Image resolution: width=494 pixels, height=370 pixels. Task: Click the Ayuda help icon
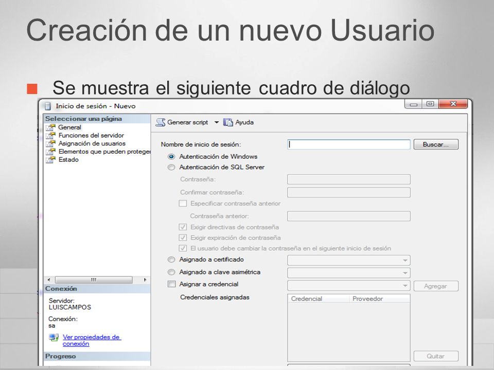click(x=228, y=122)
